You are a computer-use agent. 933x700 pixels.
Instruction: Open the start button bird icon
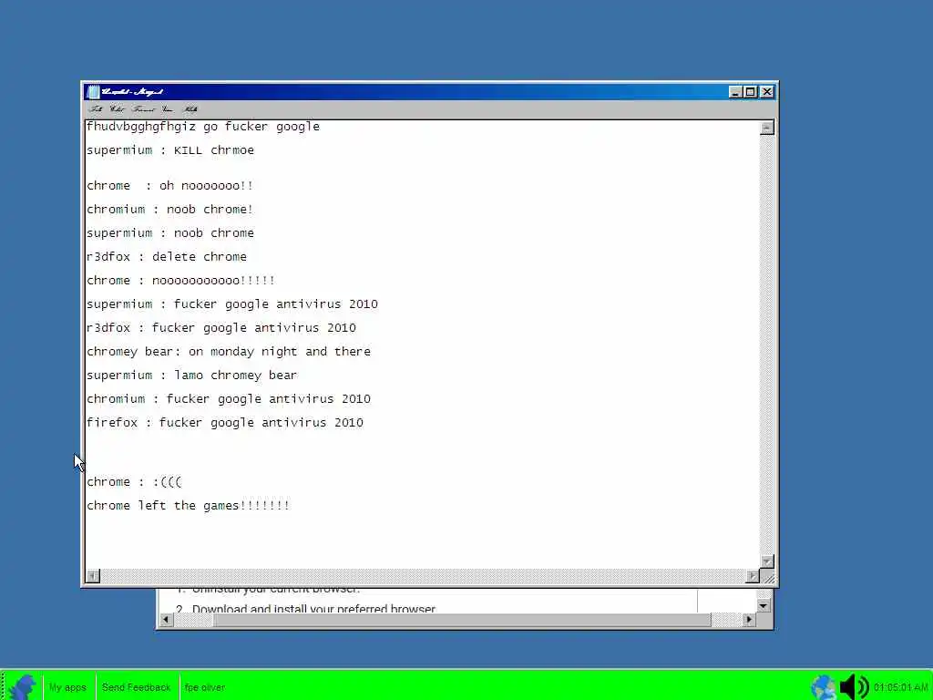[22, 686]
